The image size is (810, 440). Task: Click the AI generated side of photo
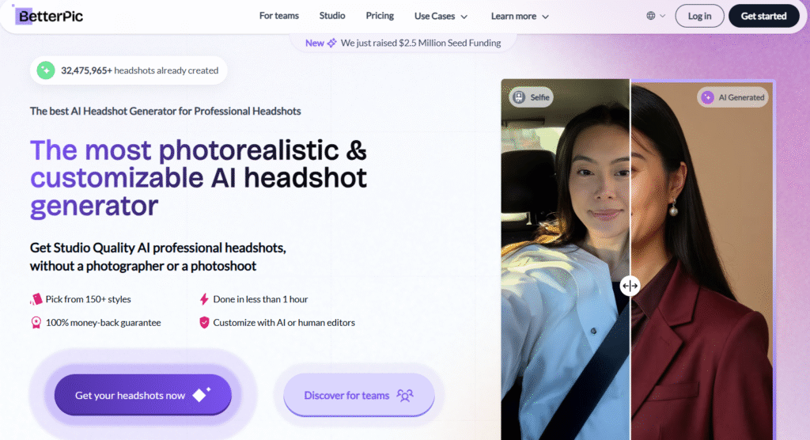702,259
